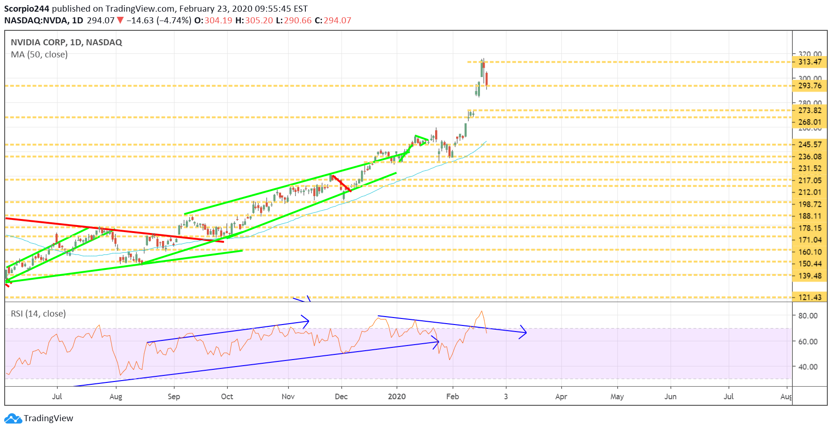This screenshot has height=431, width=832.
Task: Click the RSI 80.00 scale value
Action: coord(808,316)
